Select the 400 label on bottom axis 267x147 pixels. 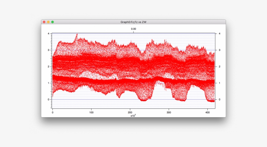(207, 112)
